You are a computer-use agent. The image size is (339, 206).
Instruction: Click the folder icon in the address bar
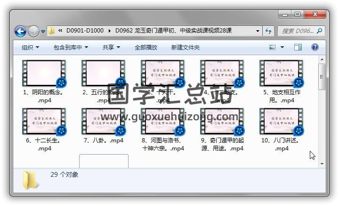[x=51, y=31]
